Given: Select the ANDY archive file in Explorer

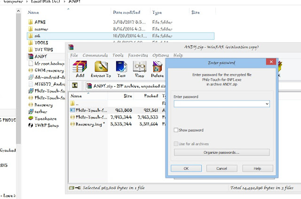Looking at the screenshot, I should [38, 57].
